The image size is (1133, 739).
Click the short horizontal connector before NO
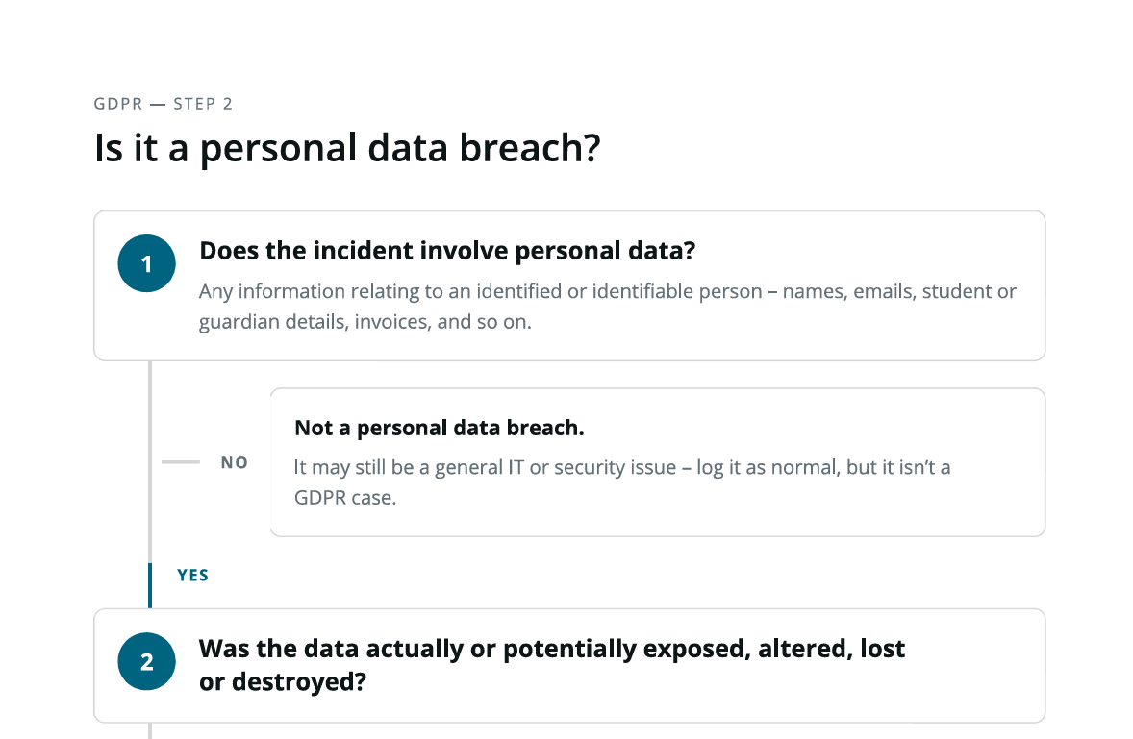181,462
